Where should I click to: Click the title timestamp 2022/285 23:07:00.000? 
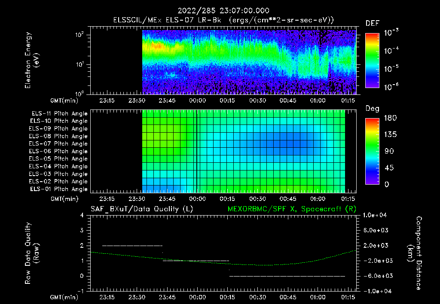tap(223, 11)
